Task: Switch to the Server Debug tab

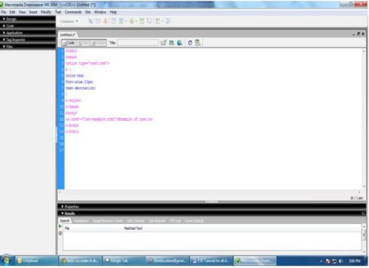Action: point(194,220)
